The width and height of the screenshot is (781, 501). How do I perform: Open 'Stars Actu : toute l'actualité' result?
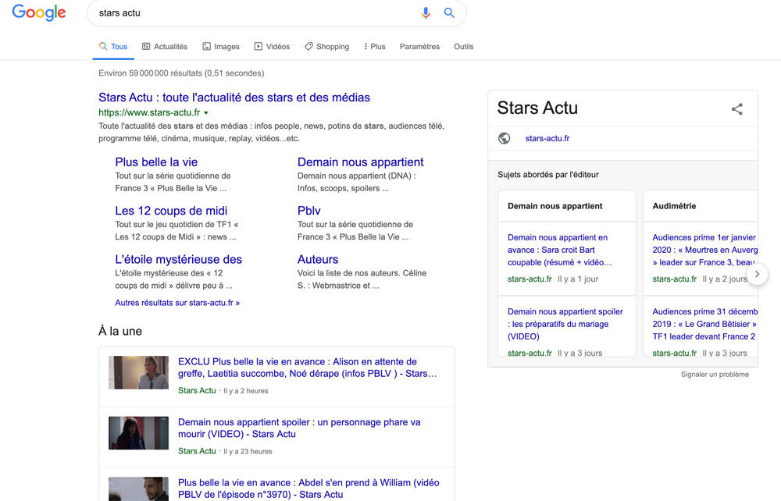(234, 98)
